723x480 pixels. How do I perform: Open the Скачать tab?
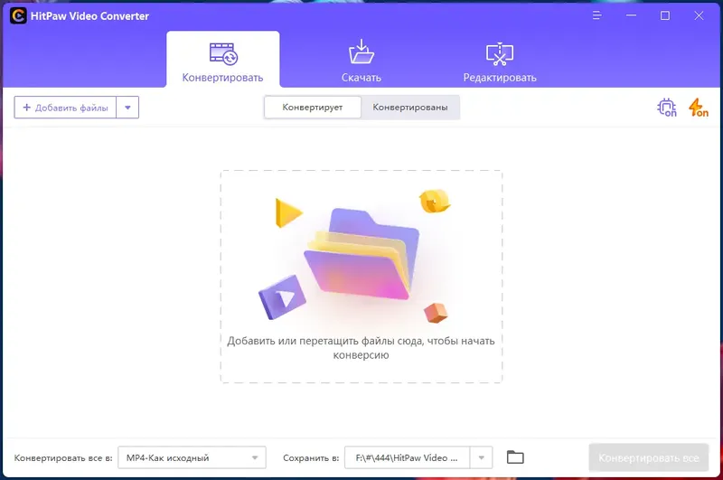361,61
